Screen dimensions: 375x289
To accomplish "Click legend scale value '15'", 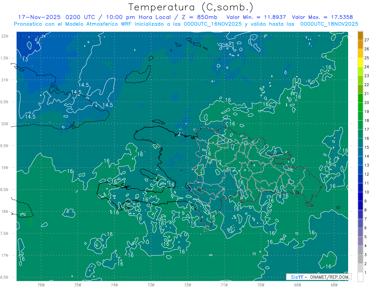I will (x=367, y=147).
